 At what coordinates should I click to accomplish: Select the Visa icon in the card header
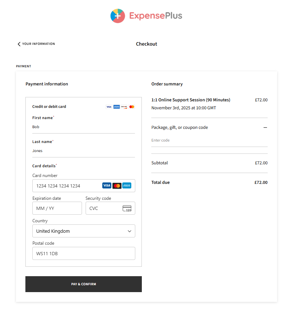109,107
